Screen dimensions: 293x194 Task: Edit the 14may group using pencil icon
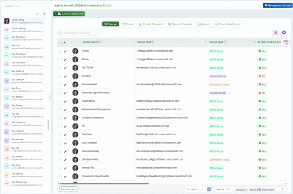tap(65, 51)
